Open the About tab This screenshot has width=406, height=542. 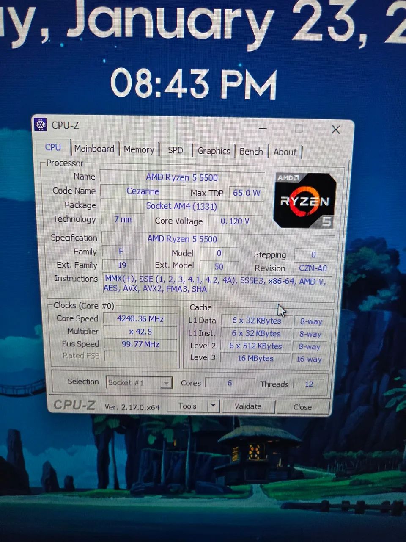pos(285,152)
